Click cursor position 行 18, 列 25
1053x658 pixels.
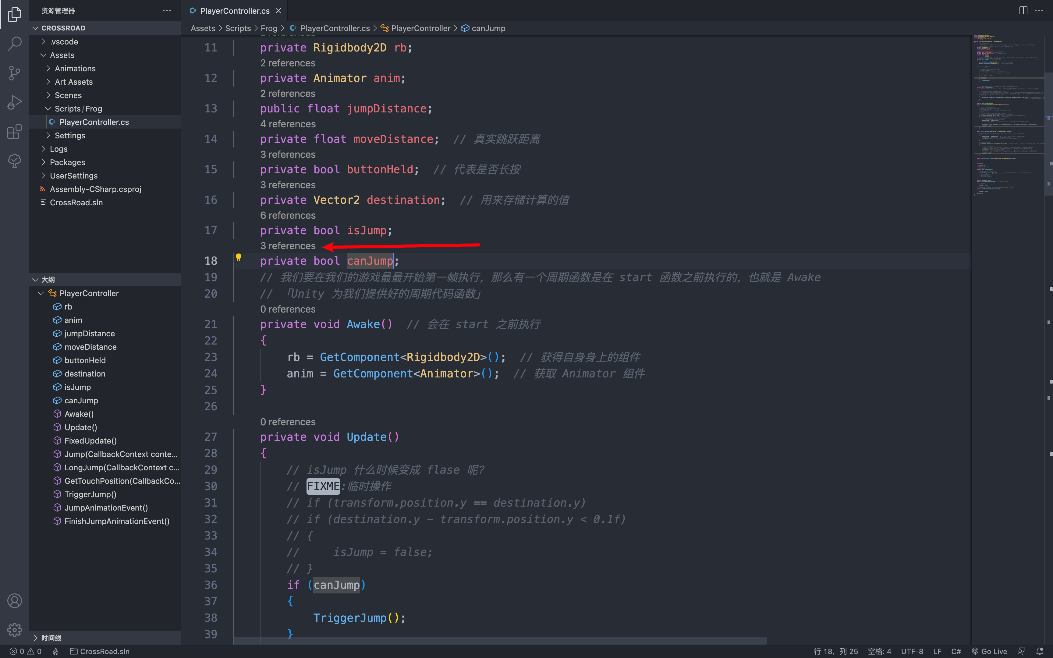point(835,651)
